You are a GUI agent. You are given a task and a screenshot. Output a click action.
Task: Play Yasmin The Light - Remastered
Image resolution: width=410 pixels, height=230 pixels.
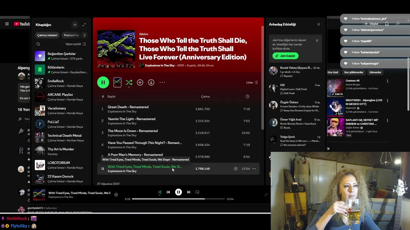tap(178, 121)
